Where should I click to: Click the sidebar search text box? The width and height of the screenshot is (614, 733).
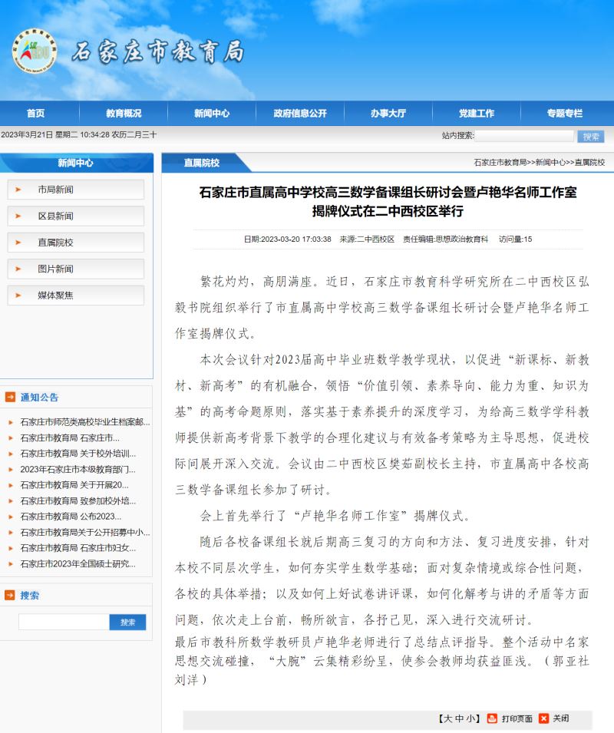(64, 622)
